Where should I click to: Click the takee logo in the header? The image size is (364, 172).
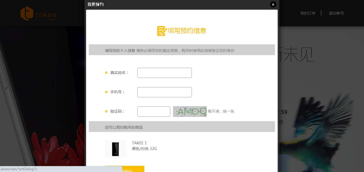[39, 13]
